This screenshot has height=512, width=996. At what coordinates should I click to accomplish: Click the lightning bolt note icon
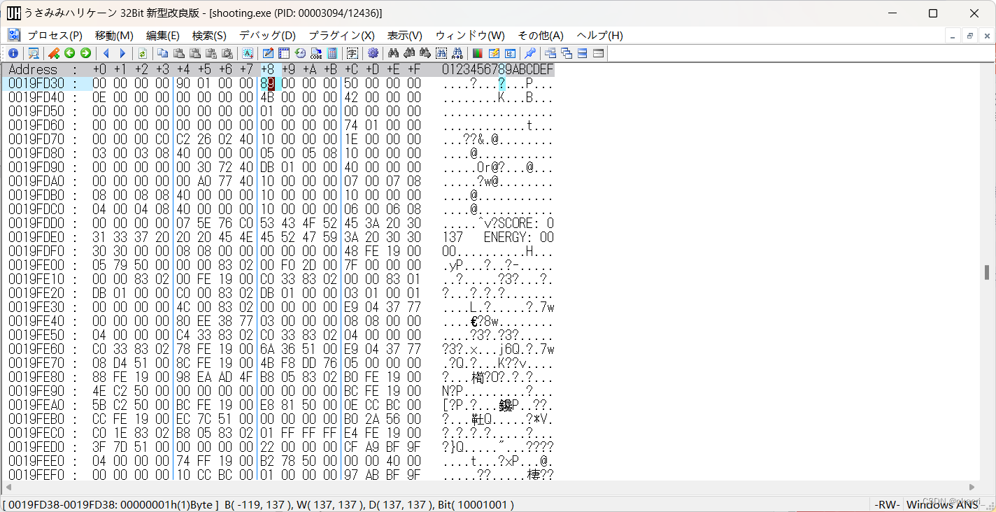click(494, 53)
